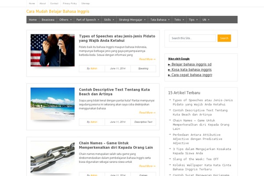Click Admin author on Types of Speeches post
Image resolution: width=264 pixels, height=176 pixels.
point(94,68)
